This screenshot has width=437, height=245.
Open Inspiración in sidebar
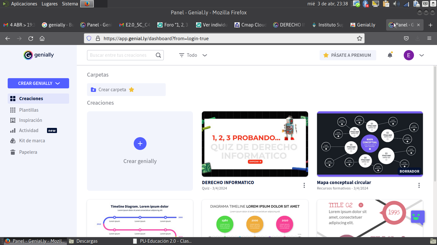pos(26,120)
